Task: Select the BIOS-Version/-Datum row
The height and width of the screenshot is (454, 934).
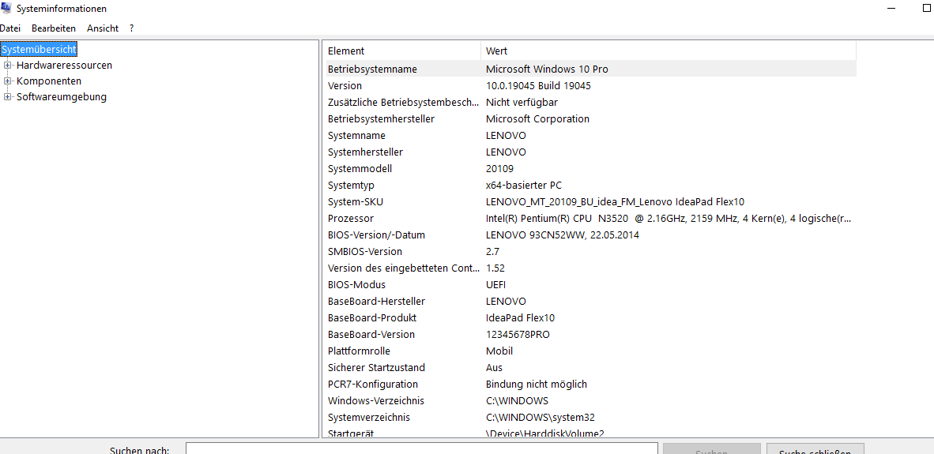Action: [591, 235]
